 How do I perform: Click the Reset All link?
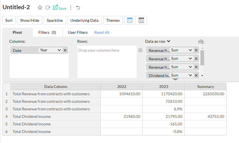point(102,32)
